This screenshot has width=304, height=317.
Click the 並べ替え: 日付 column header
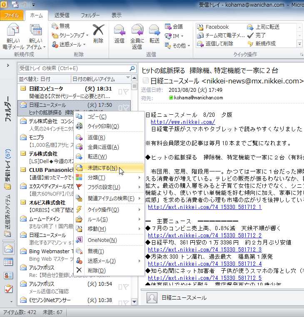tap(45, 79)
